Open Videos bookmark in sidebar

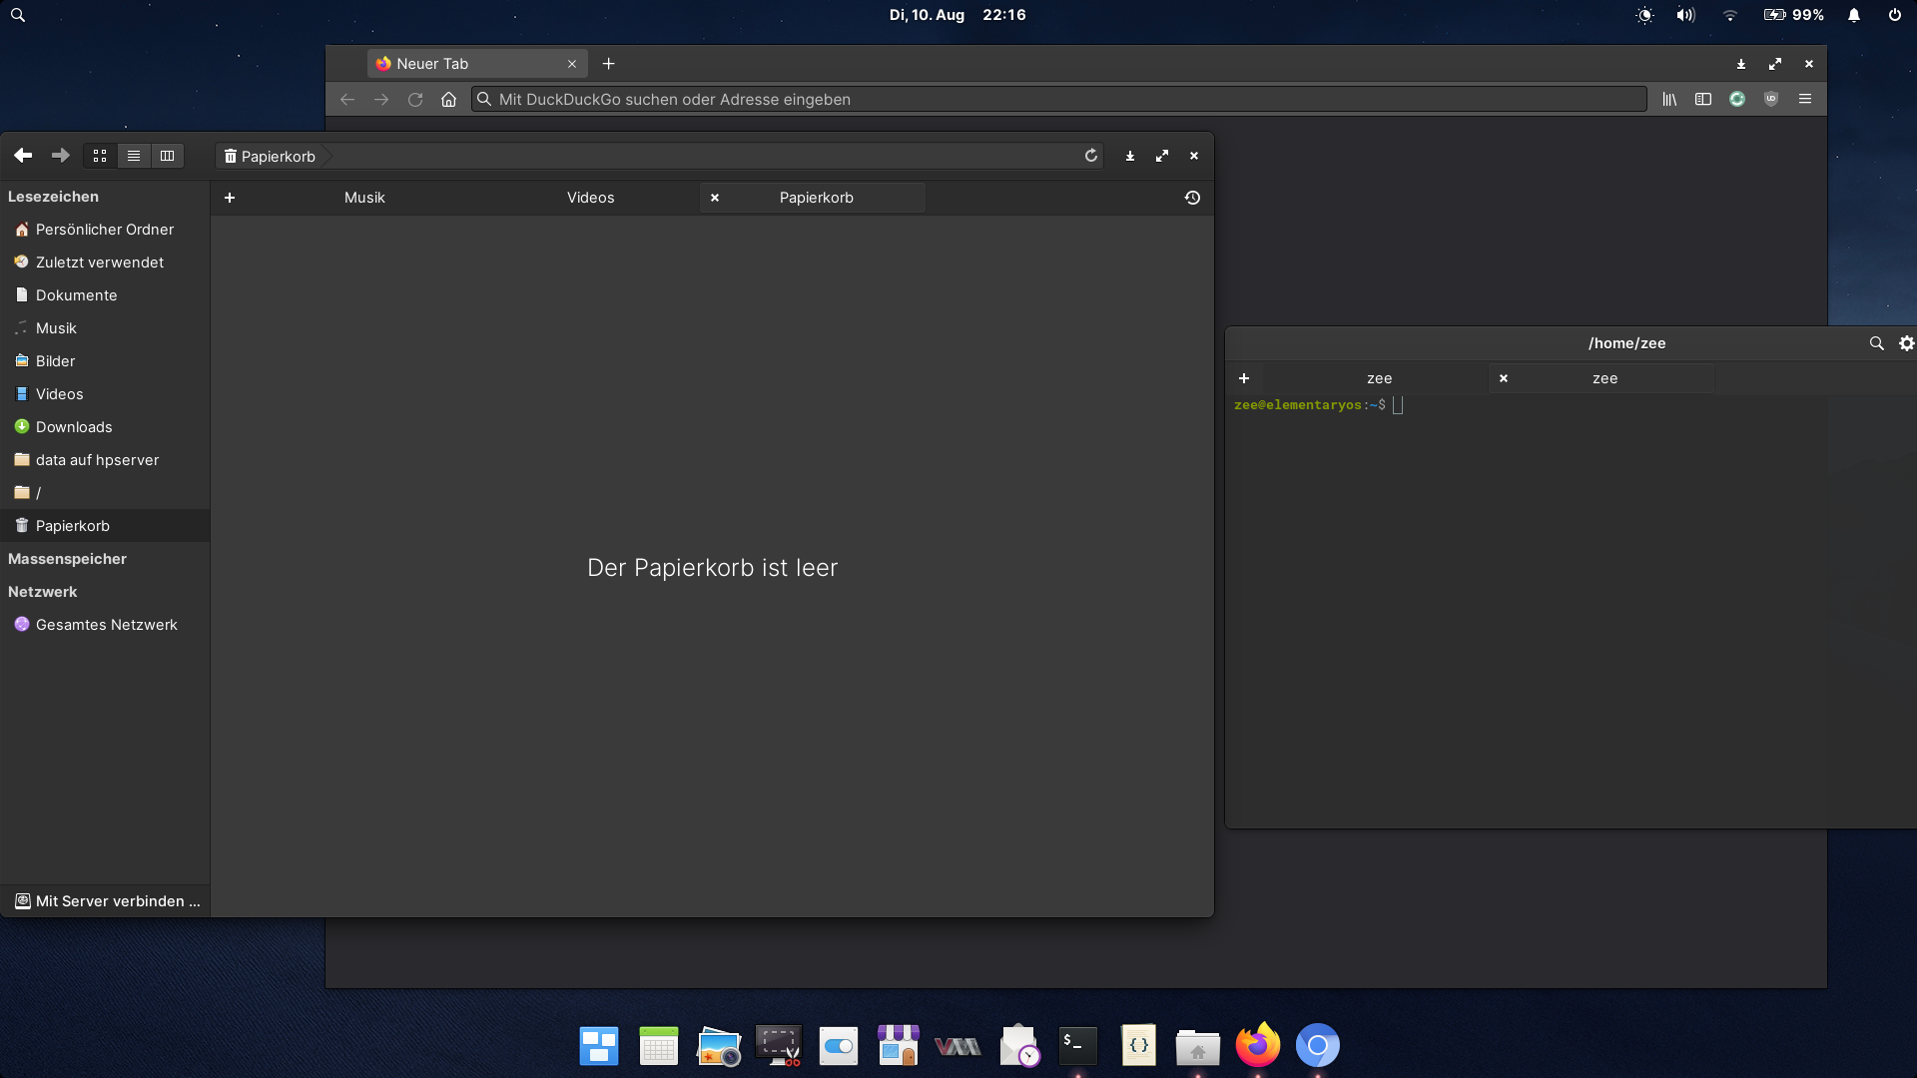coord(105,394)
